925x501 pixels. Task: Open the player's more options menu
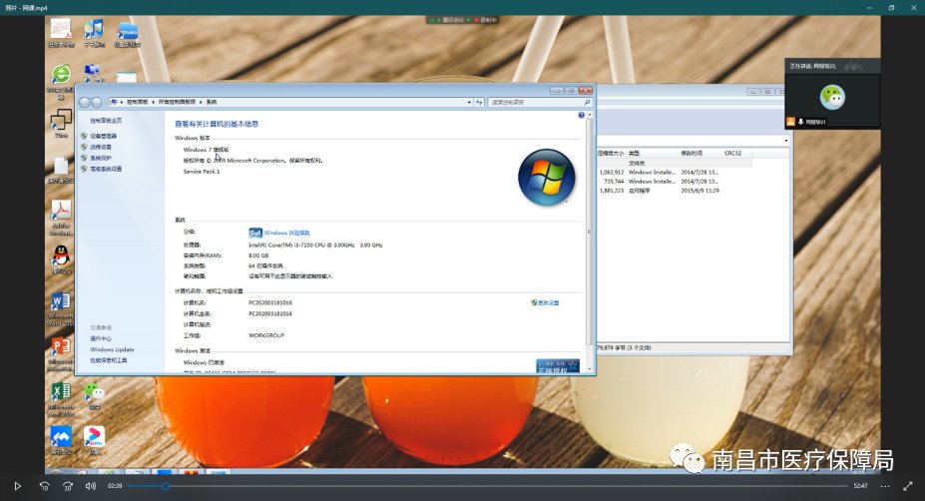coord(883,486)
